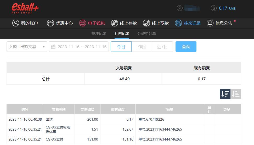Click the 线上存款 deposit icon
This screenshot has width=254, height=145.
(x=114, y=23)
